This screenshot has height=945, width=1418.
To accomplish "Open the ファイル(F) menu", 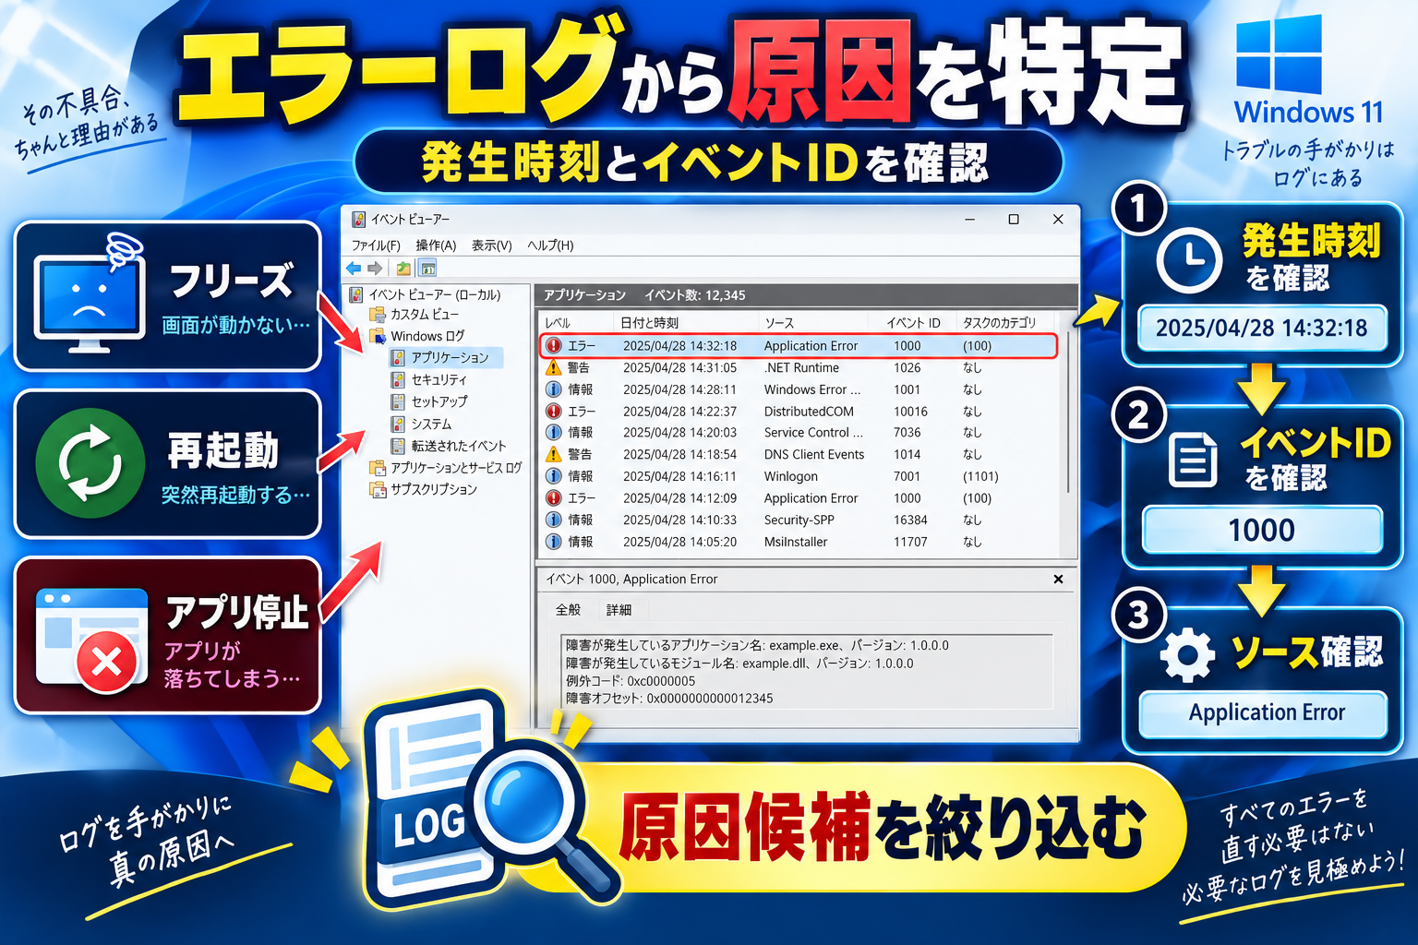I will pyautogui.click(x=376, y=245).
